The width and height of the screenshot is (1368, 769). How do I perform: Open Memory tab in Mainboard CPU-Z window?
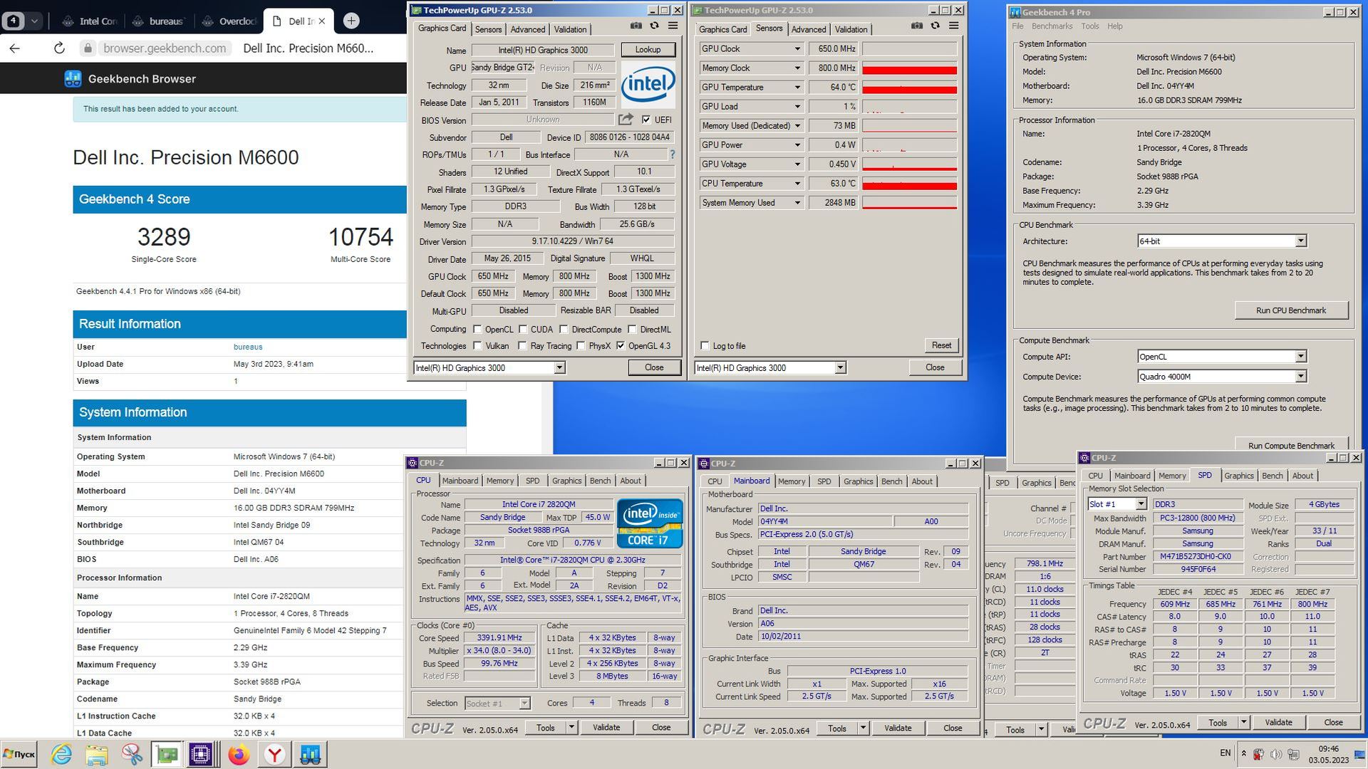tap(792, 481)
